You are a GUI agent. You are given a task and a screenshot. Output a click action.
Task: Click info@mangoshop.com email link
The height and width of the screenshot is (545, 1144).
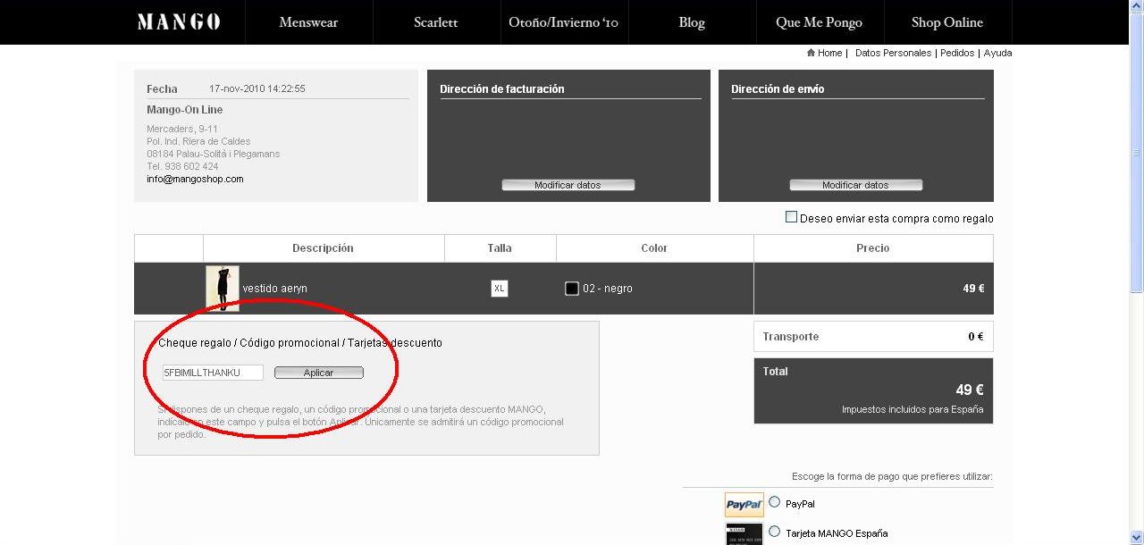pos(195,179)
